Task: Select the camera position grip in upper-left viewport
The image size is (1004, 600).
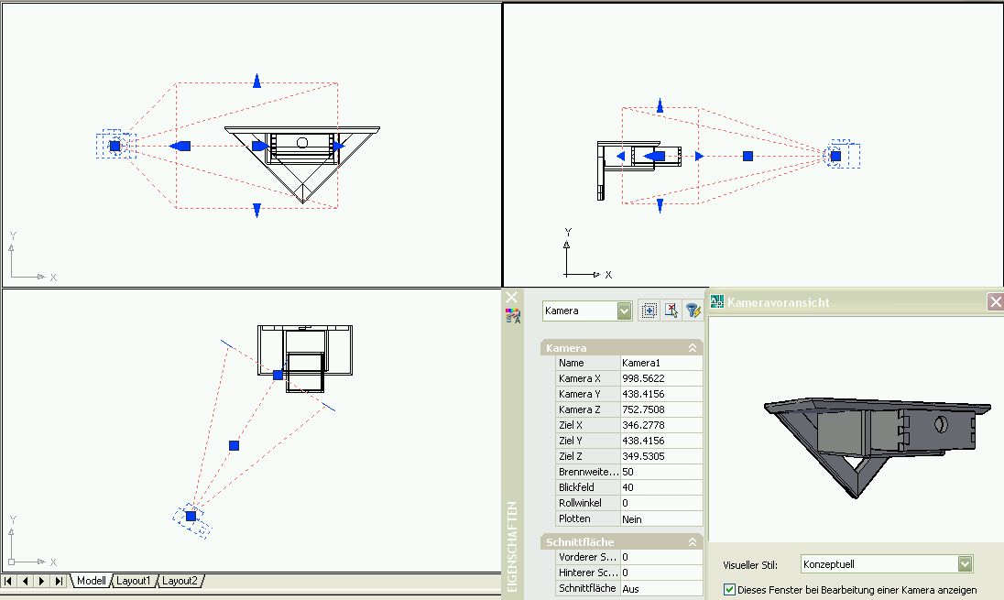Action: coord(115,146)
